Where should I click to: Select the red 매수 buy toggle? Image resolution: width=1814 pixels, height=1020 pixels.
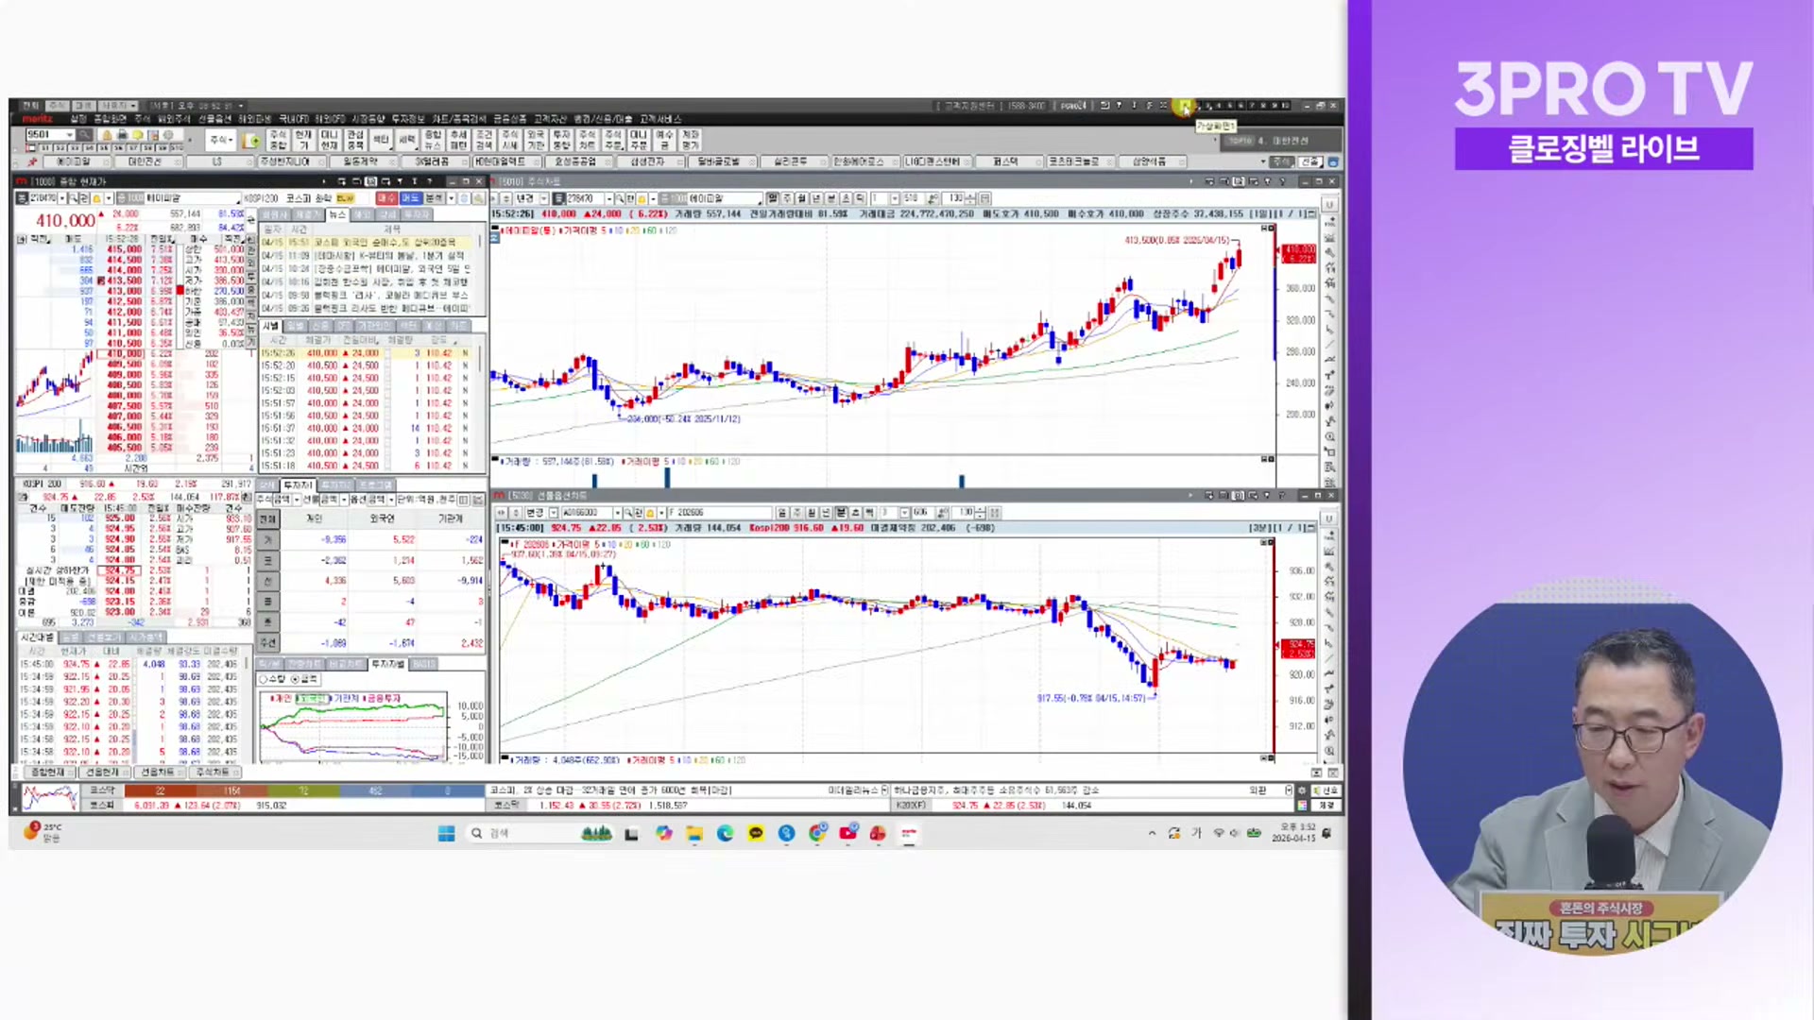386,198
